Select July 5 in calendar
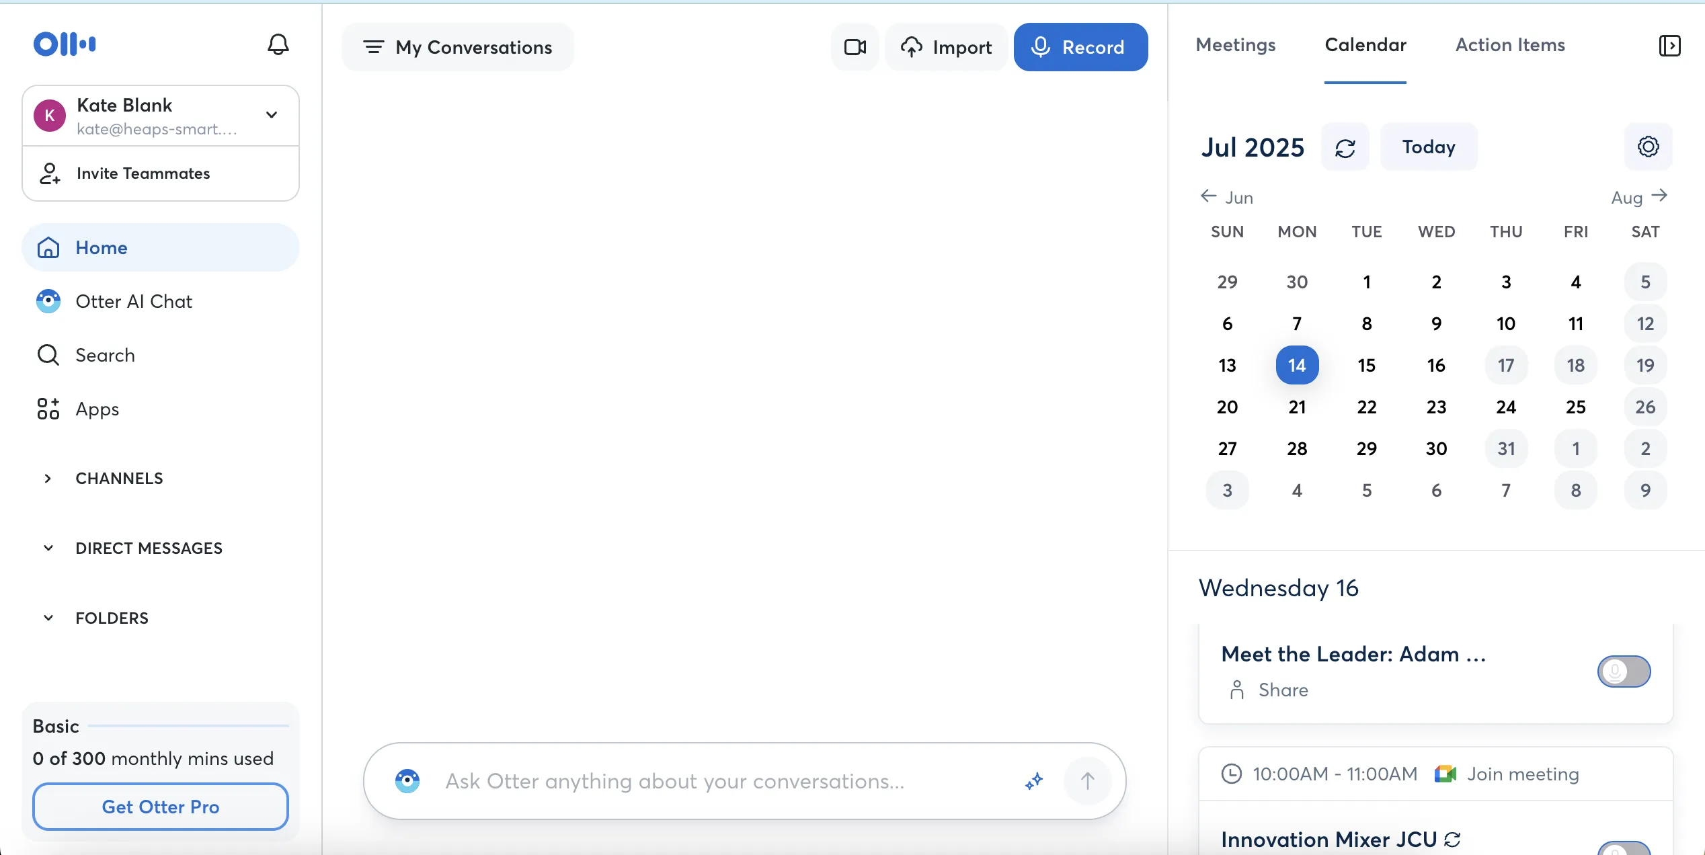The width and height of the screenshot is (1705, 855). [x=1645, y=282]
